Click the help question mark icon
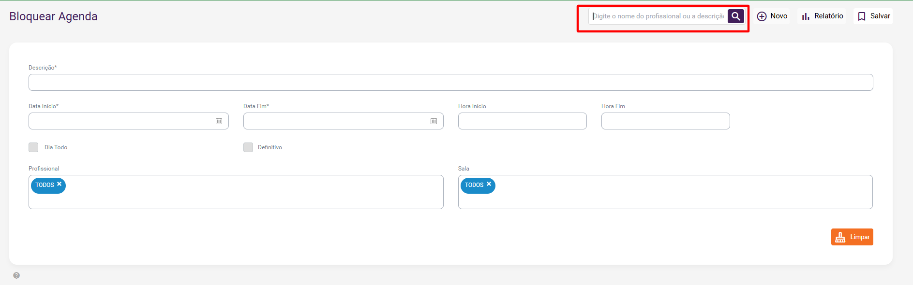This screenshot has width=913, height=285. point(16,275)
